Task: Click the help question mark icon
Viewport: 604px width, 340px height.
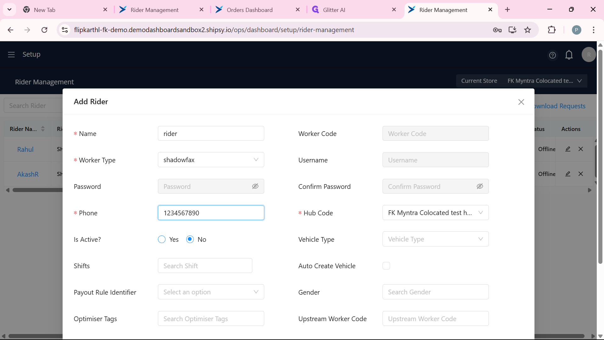Action: 552,55
